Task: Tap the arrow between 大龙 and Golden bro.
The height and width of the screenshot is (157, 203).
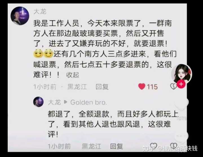Action: [x=66, y=102]
